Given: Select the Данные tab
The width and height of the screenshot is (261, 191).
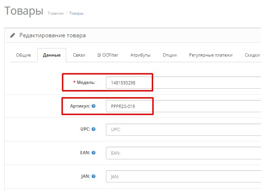Looking at the screenshot, I should coord(52,55).
